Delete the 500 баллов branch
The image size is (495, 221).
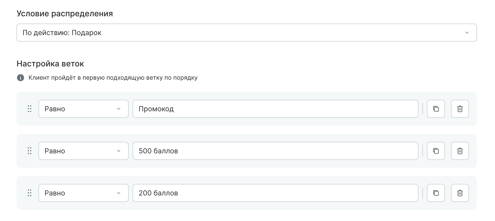click(x=460, y=151)
